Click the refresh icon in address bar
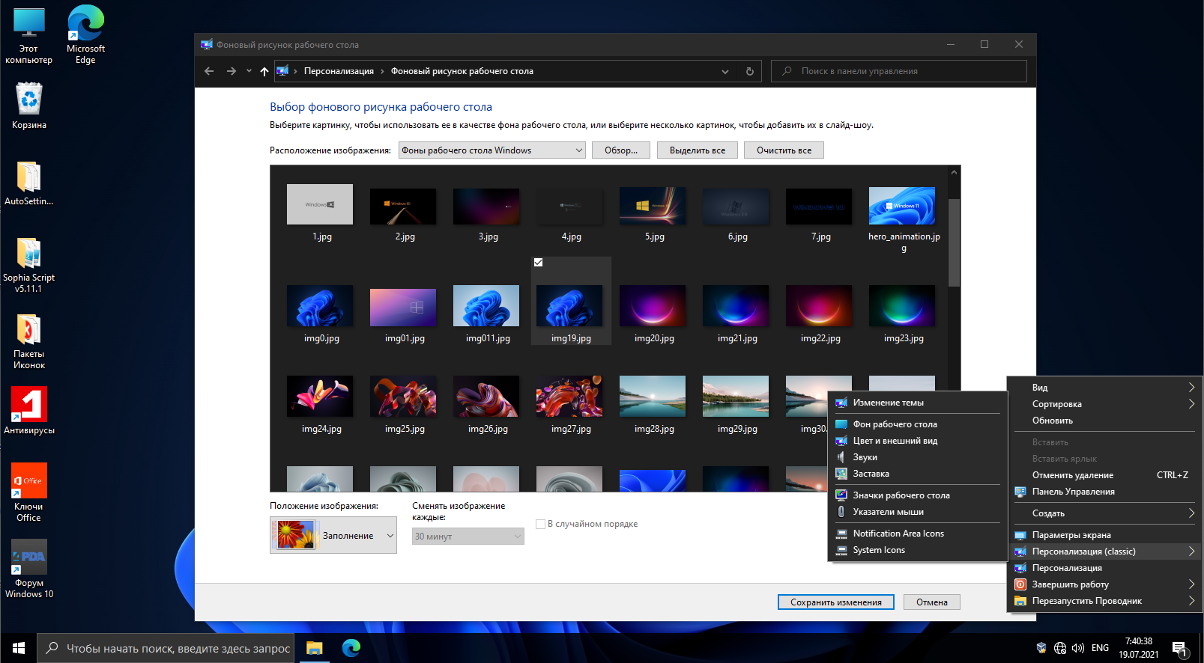The height and width of the screenshot is (663, 1204). point(749,71)
